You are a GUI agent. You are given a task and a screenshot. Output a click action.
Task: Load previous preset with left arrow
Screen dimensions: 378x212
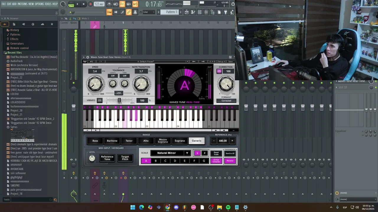[194, 62]
